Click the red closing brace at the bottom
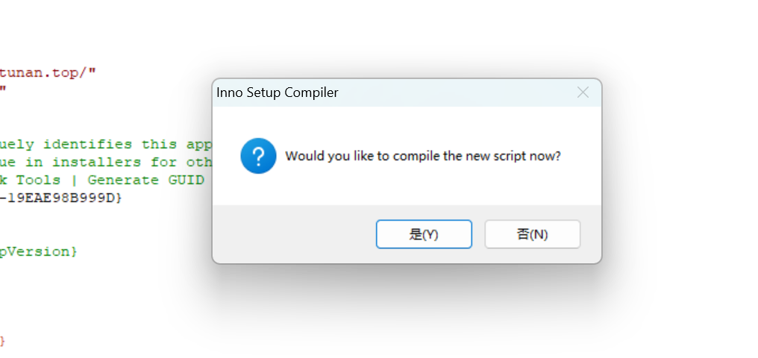The image size is (758, 358). [2, 341]
